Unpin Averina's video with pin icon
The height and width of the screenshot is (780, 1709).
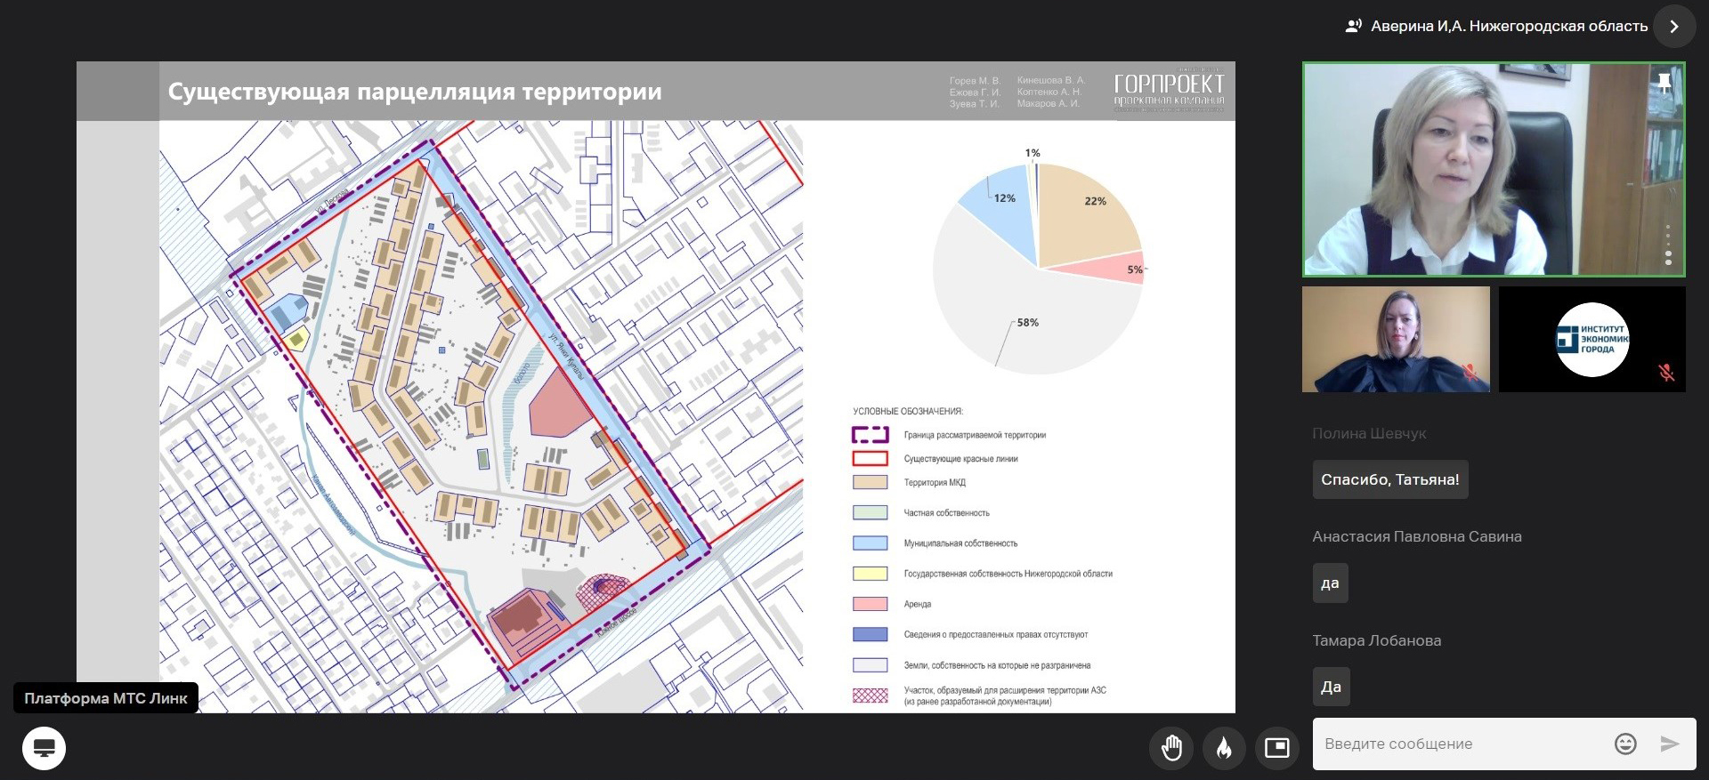(1664, 83)
